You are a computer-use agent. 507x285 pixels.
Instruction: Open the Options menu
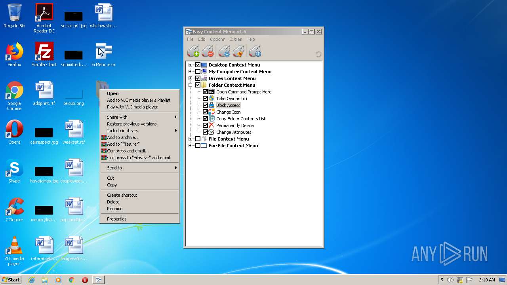pyautogui.click(x=217, y=39)
